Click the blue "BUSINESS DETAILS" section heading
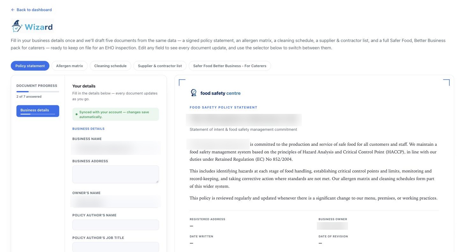 point(88,129)
